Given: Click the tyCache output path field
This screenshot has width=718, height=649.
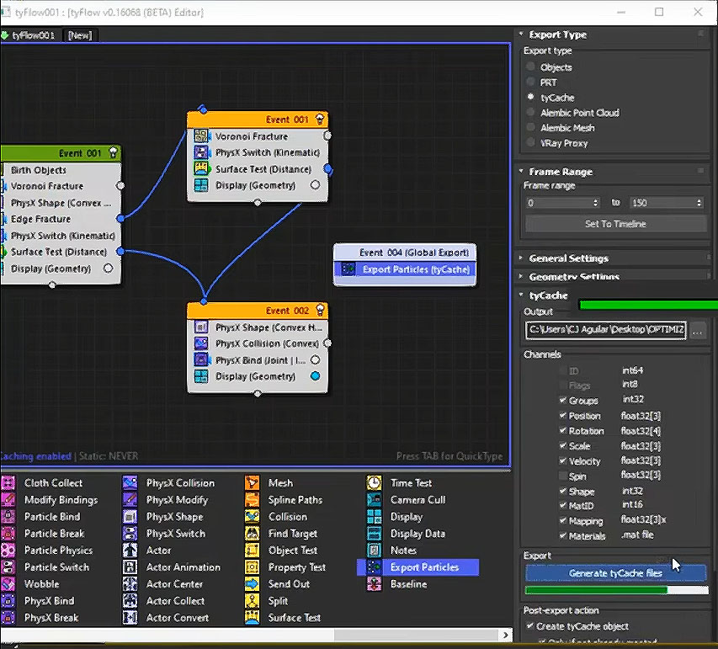Looking at the screenshot, I should click(x=606, y=330).
